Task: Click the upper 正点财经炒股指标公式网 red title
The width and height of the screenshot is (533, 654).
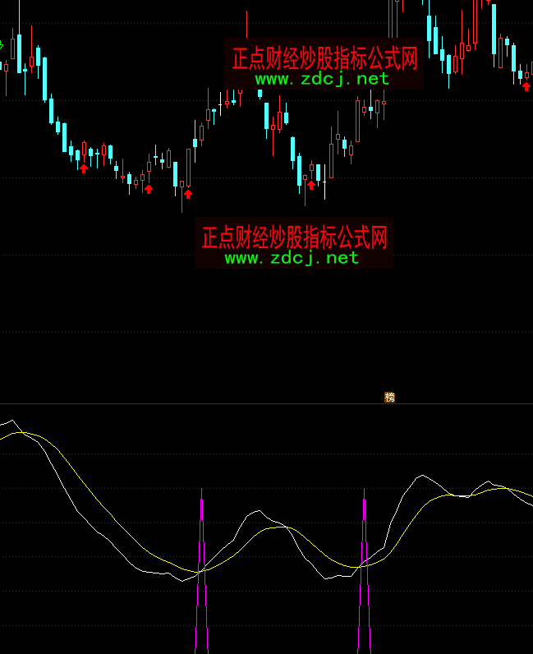Action: pyautogui.click(x=324, y=58)
